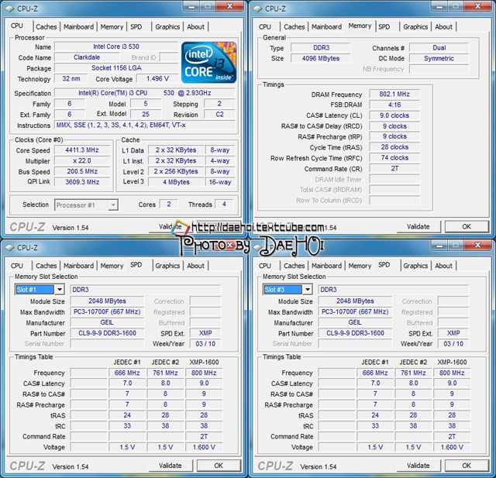Click the Core Voltage value 1.496 V
Viewport: 496px width, 478px height.
coord(157,79)
